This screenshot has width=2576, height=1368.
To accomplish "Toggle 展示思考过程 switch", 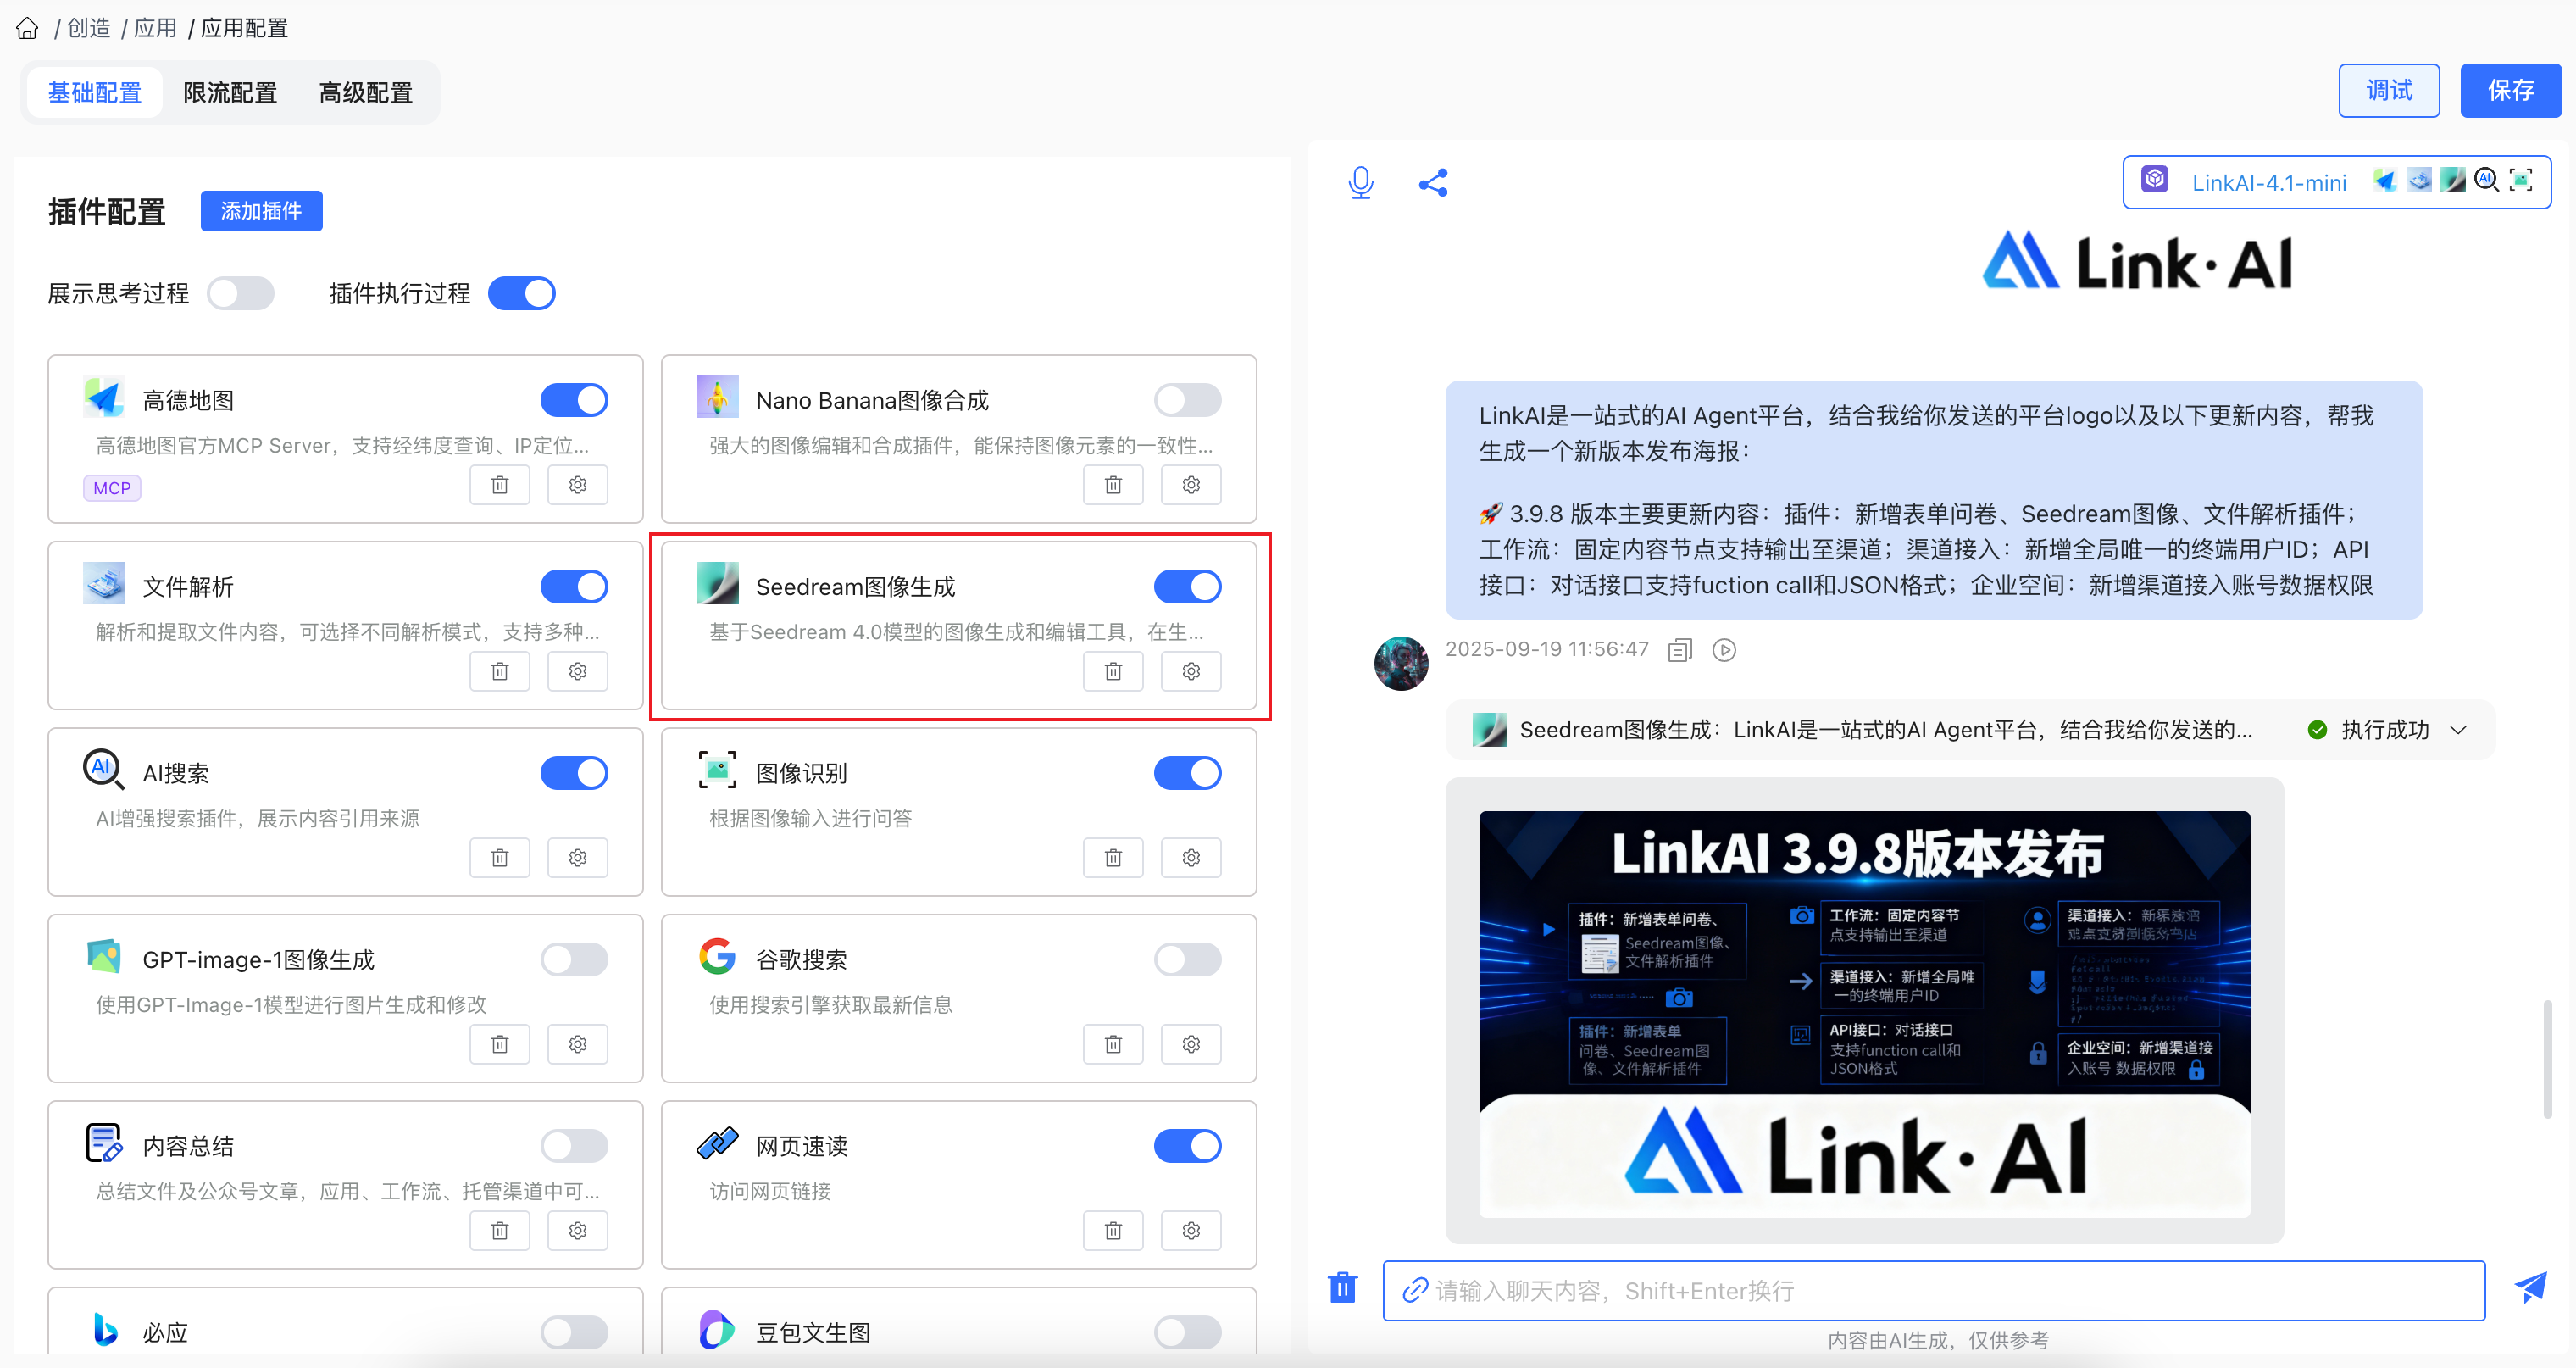I will pyautogui.click(x=240, y=294).
